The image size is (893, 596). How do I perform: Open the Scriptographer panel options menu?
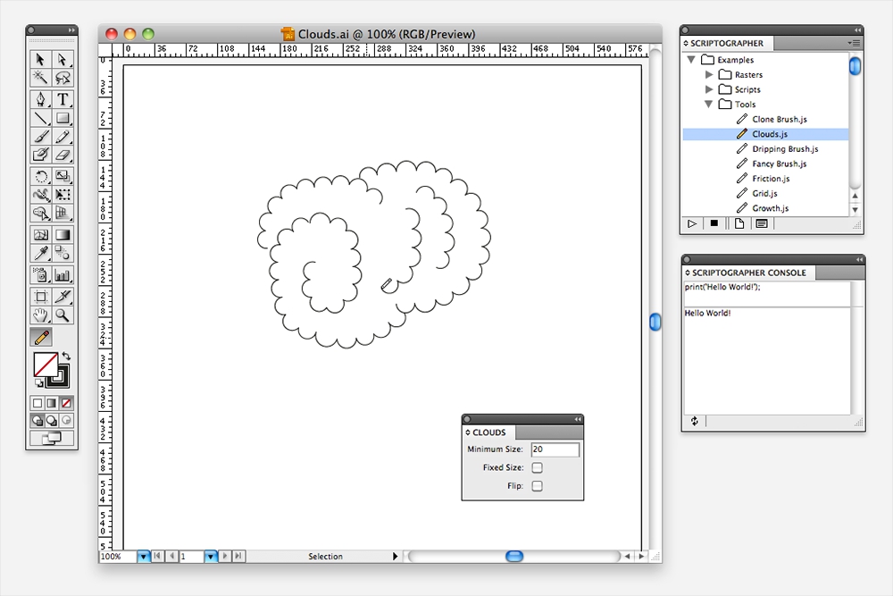(854, 43)
